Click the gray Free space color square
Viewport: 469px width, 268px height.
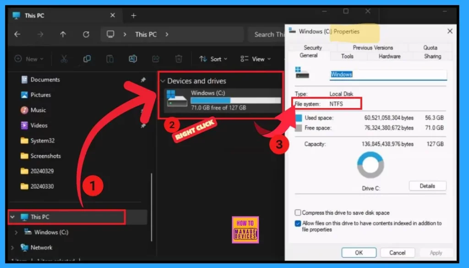coord(299,128)
